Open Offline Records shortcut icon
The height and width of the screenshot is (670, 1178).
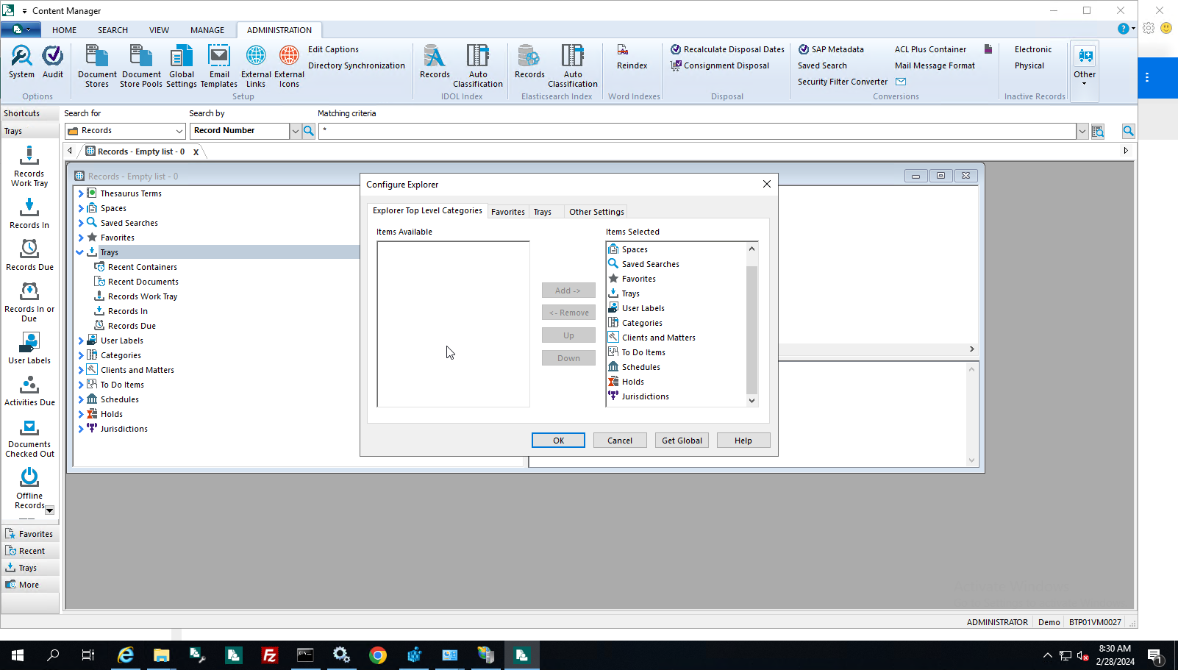(29, 489)
